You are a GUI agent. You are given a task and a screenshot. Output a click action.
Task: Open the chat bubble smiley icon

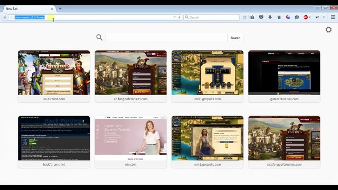pos(297,17)
